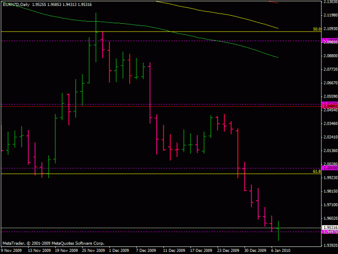
Task: Select the 19 Nov 2009 time axis label
Action: (x=66, y=250)
